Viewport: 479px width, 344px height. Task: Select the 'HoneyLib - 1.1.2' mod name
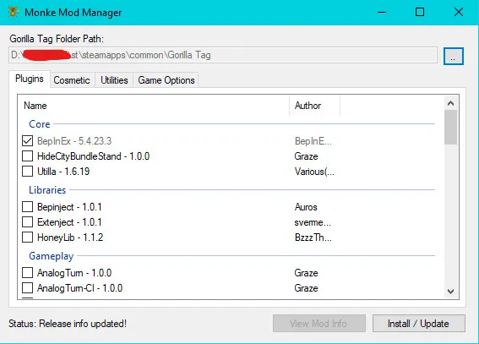coord(70,238)
